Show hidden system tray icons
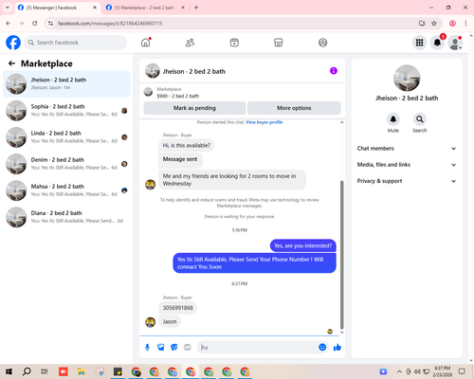The height and width of the screenshot is (379, 474). [399, 371]
